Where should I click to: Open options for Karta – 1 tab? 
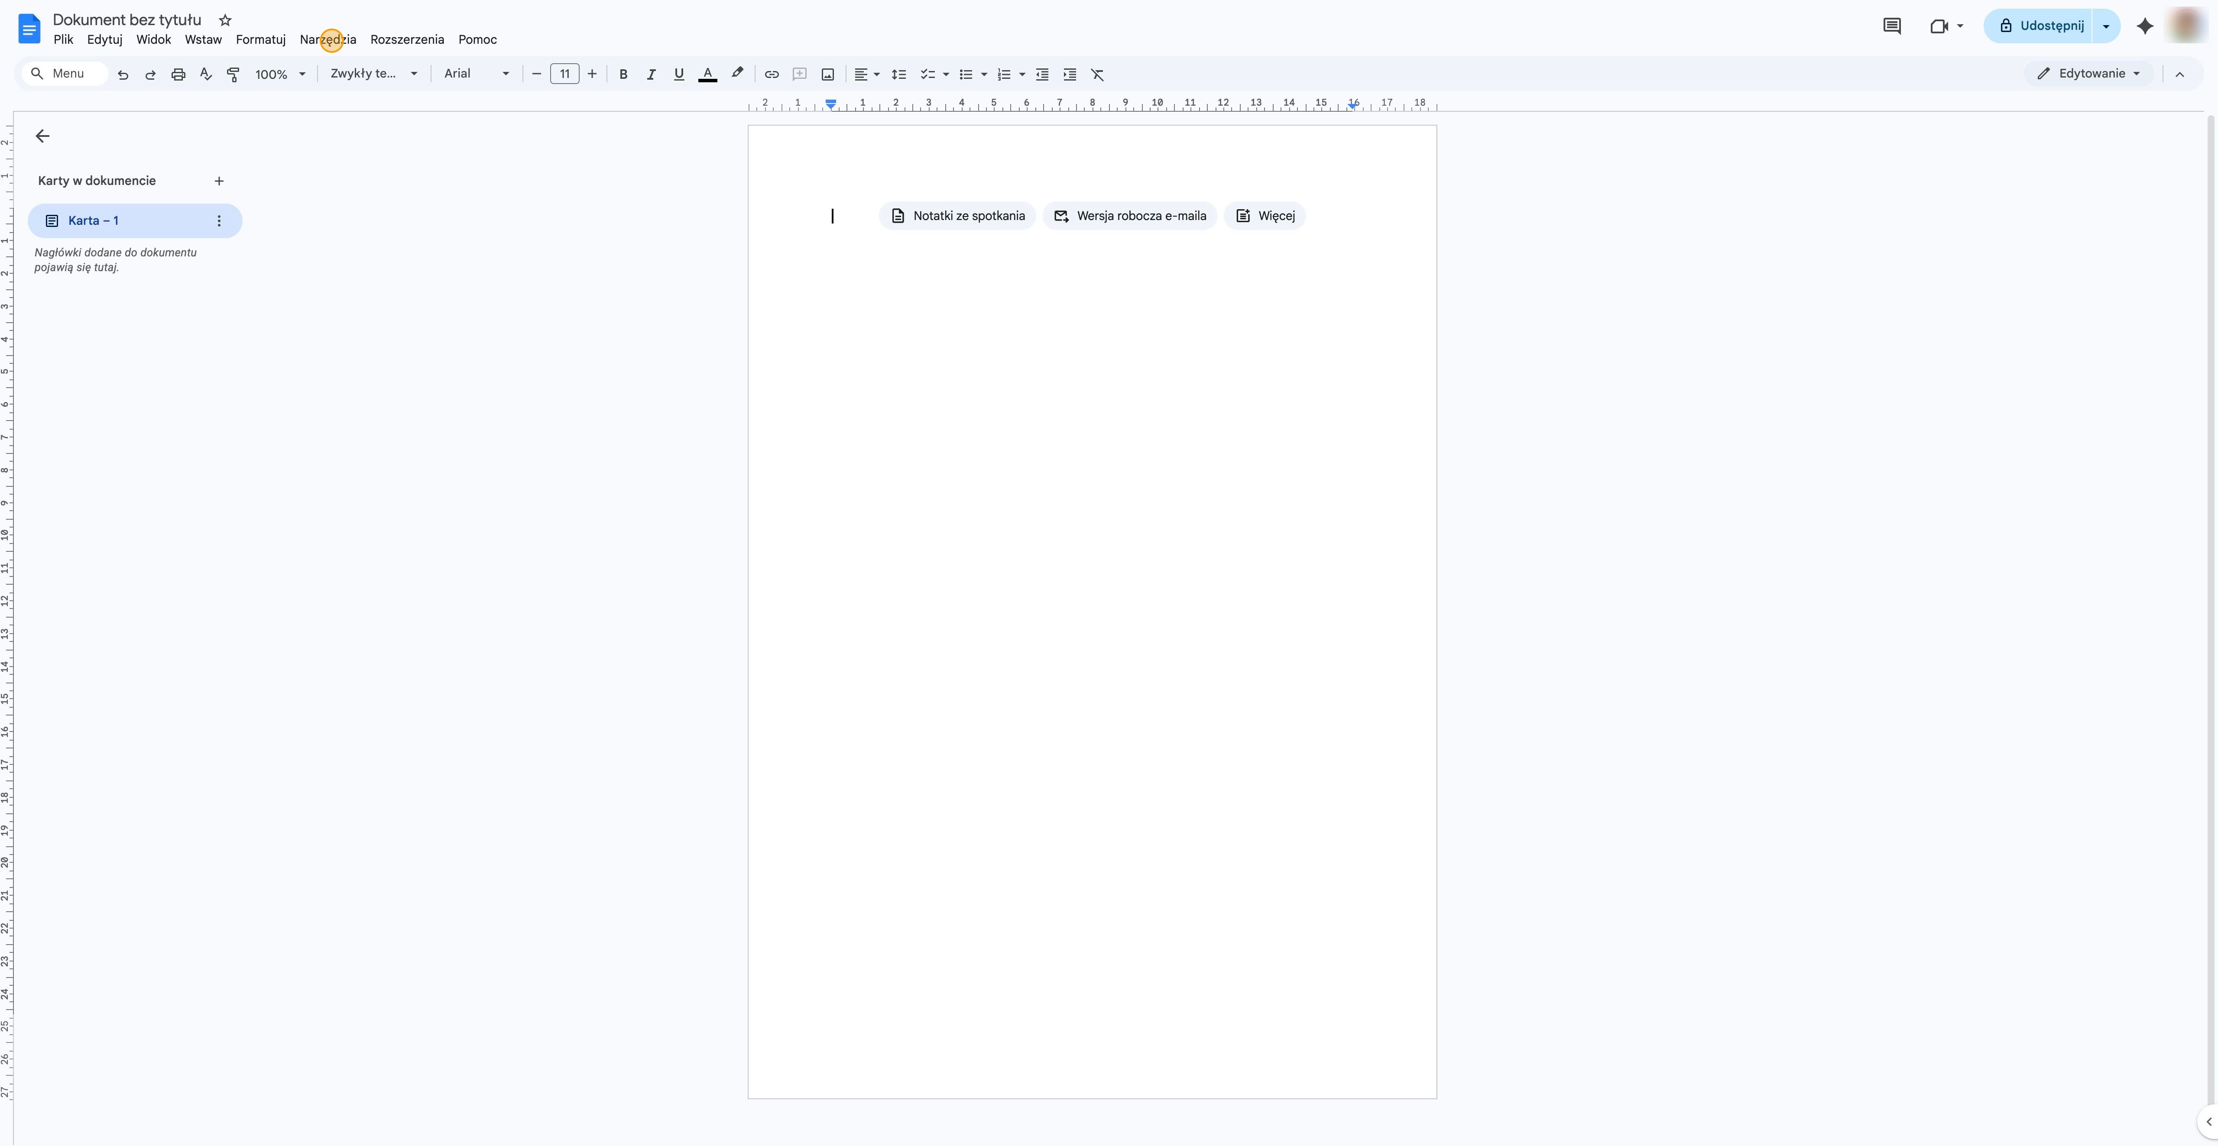coord(219,221)
